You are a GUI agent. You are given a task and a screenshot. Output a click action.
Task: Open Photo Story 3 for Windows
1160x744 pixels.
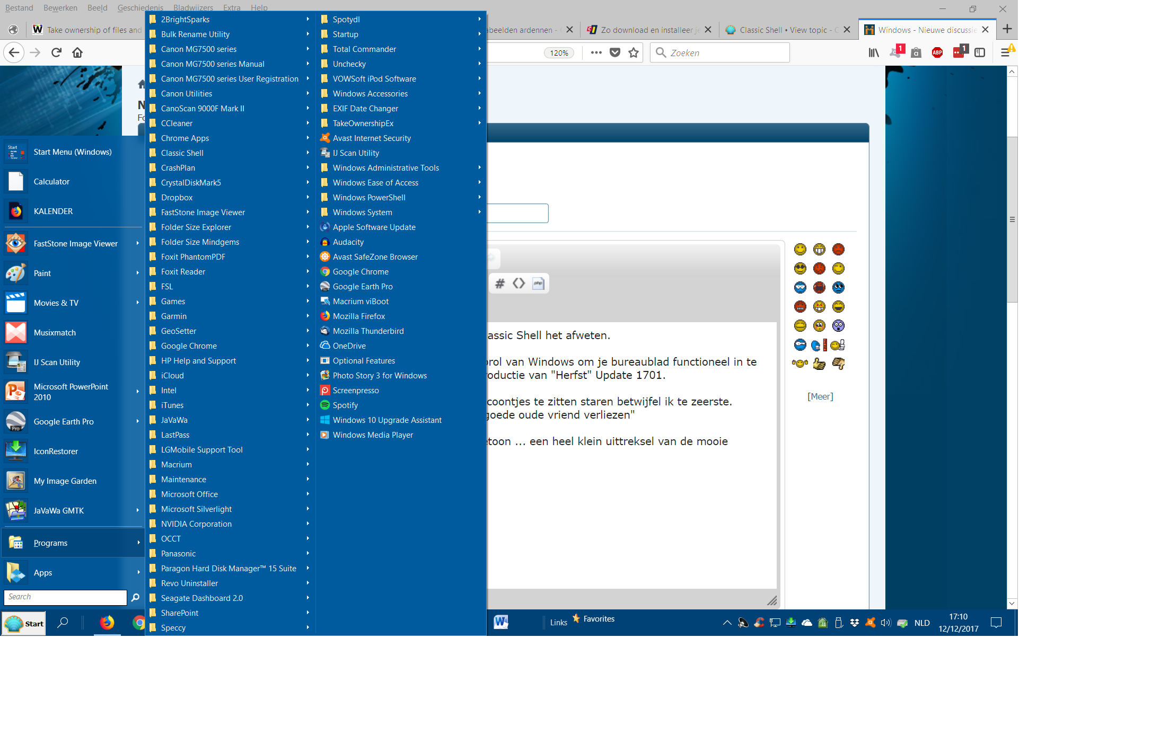pyautogui.click(x=401, y=376)
